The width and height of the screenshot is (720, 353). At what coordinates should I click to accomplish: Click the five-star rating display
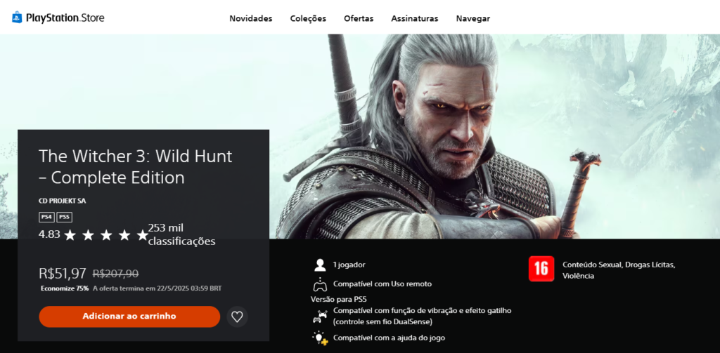[106, 234]
